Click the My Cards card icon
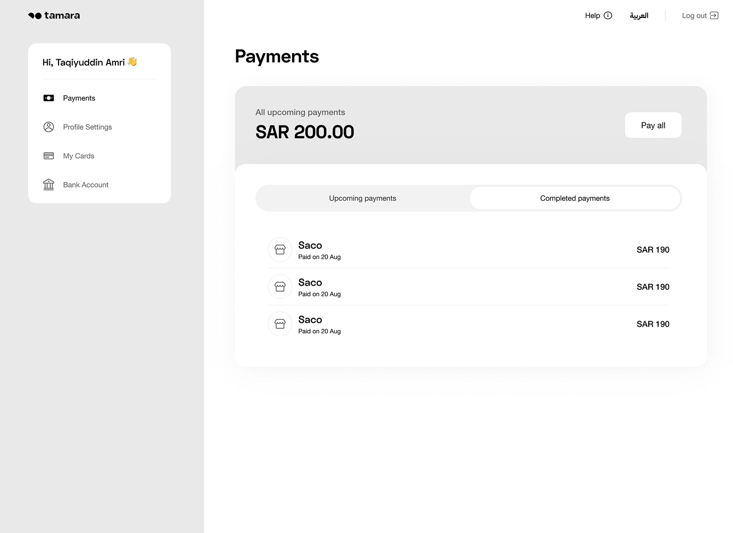The height and width of the screenshot is (533, 733). (x=49, y=156)
